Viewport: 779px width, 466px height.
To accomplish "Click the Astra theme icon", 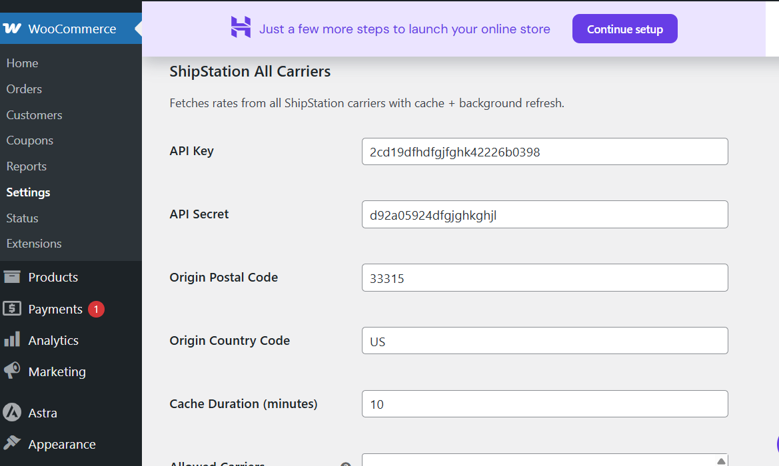I will (x=12, y=413).
